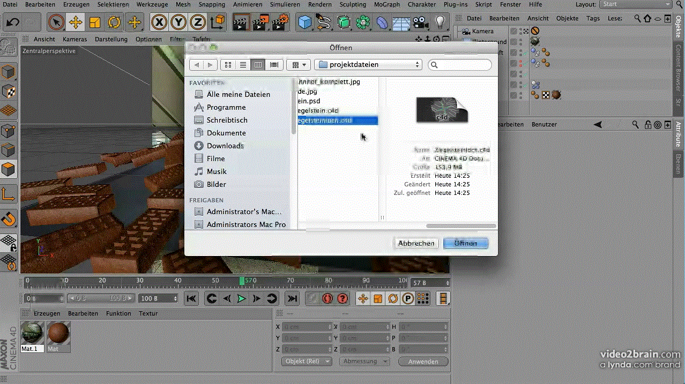This screenshot has height=384, width=685.
Task: Activate the Scale tool in top toolbar
Action: 95,22
